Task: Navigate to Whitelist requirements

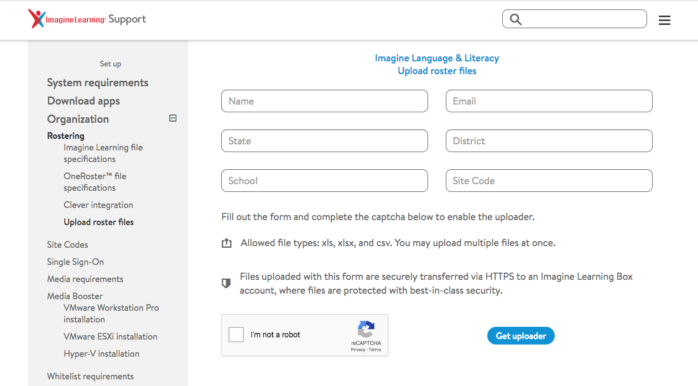Action: tap(90, 376)
